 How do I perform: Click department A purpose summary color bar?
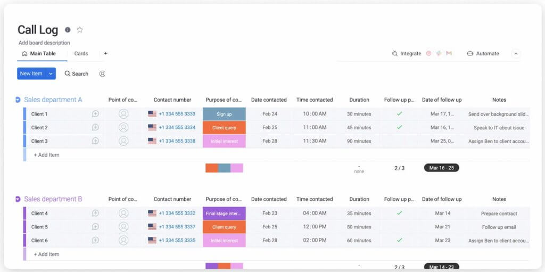224,168
